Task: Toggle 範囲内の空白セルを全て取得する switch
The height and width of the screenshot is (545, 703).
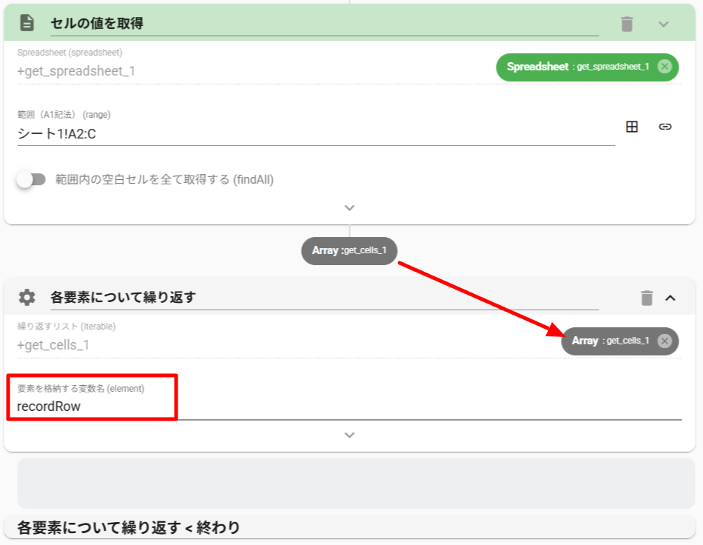Action: coord(31,179)
